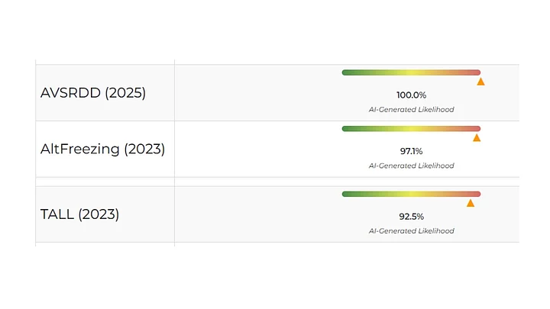Click the yellow middle of TALL's likelihood bar
The height and width of the screenshot is (309, 550).
[x=412, y=194]
